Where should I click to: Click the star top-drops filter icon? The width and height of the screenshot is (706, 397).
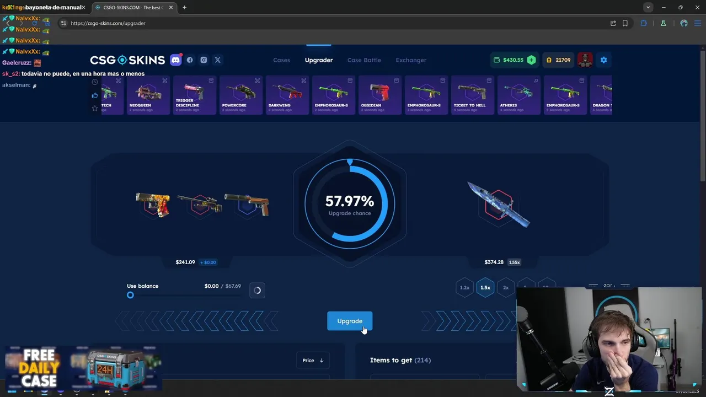pyautogui.click(x=95, y=109)
